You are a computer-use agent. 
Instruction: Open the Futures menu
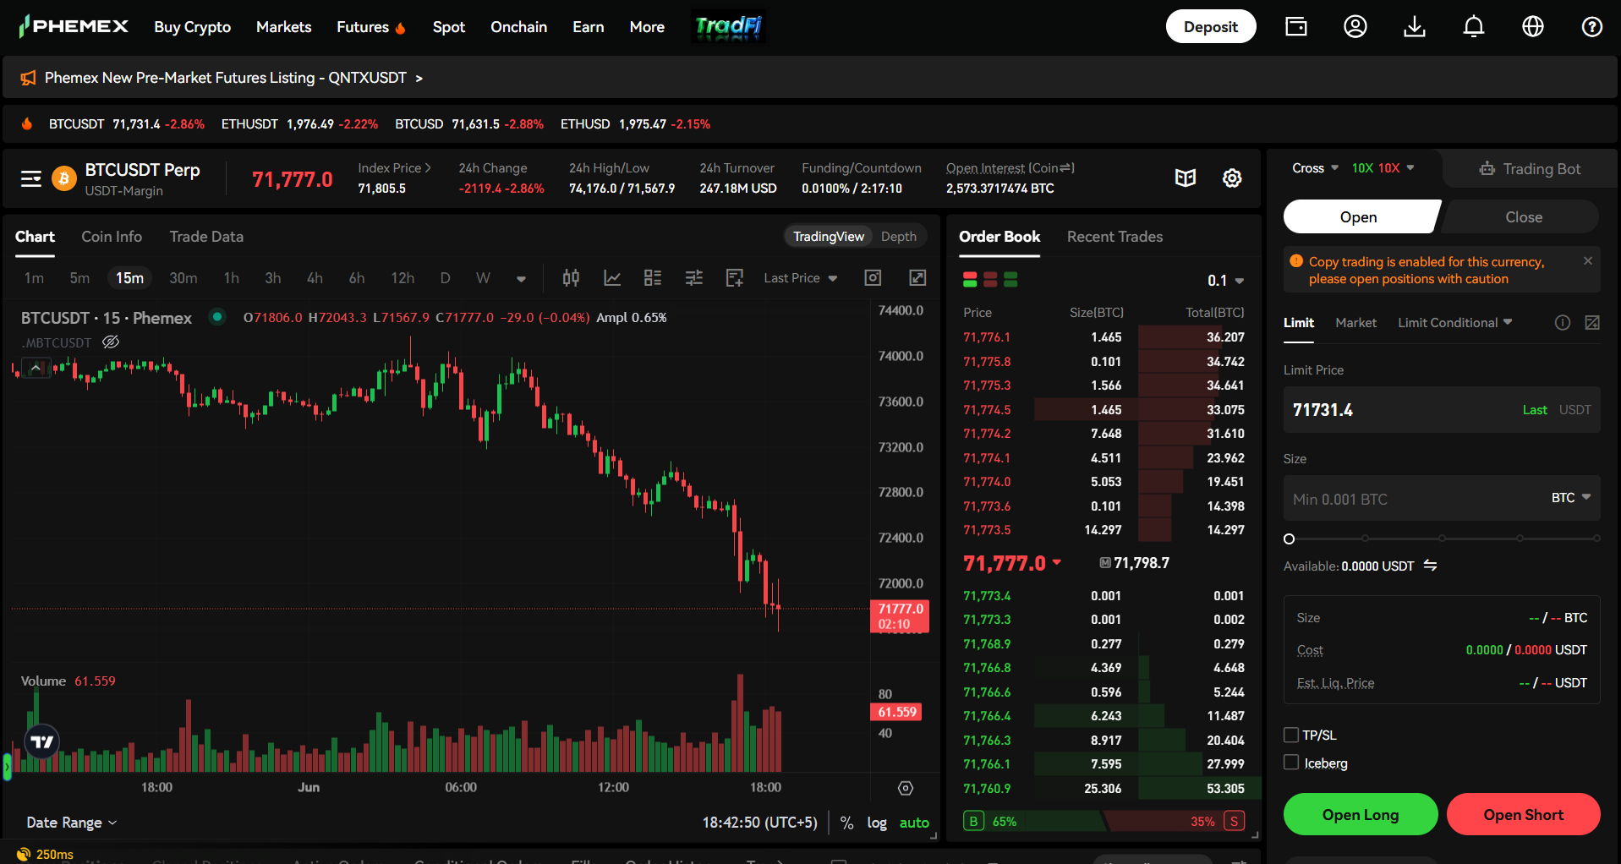(370, 27)
